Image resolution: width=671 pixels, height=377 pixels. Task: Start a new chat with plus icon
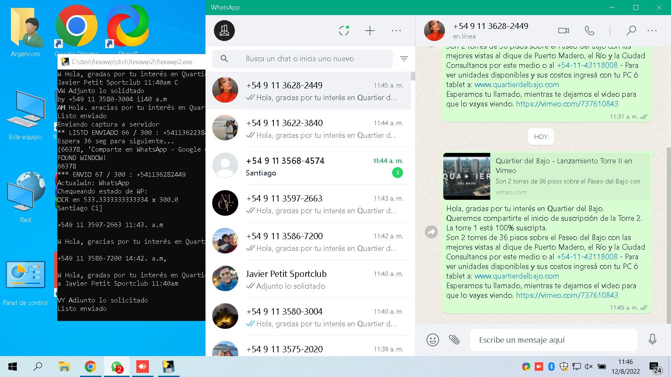point(370,31)
